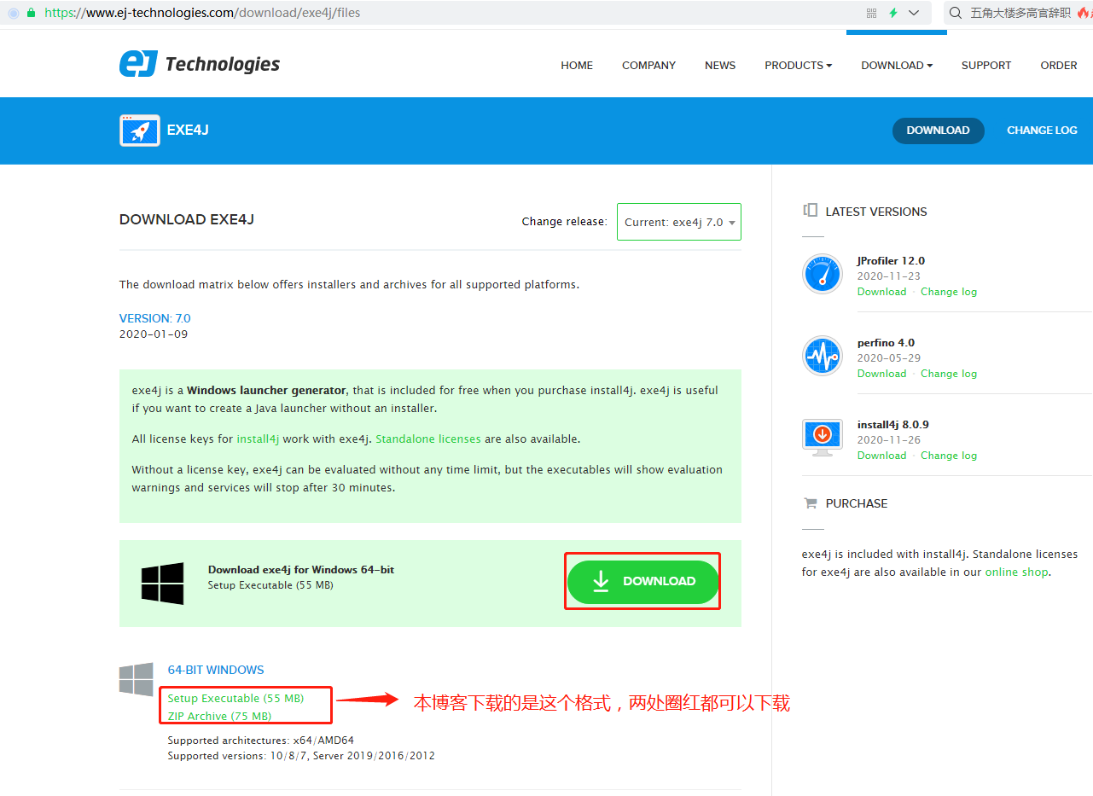Image resolution: width=1093 pixels, height=796 pixels.
Task: Download the Setup Executable (55 MB) link
Action: [235, 698]
